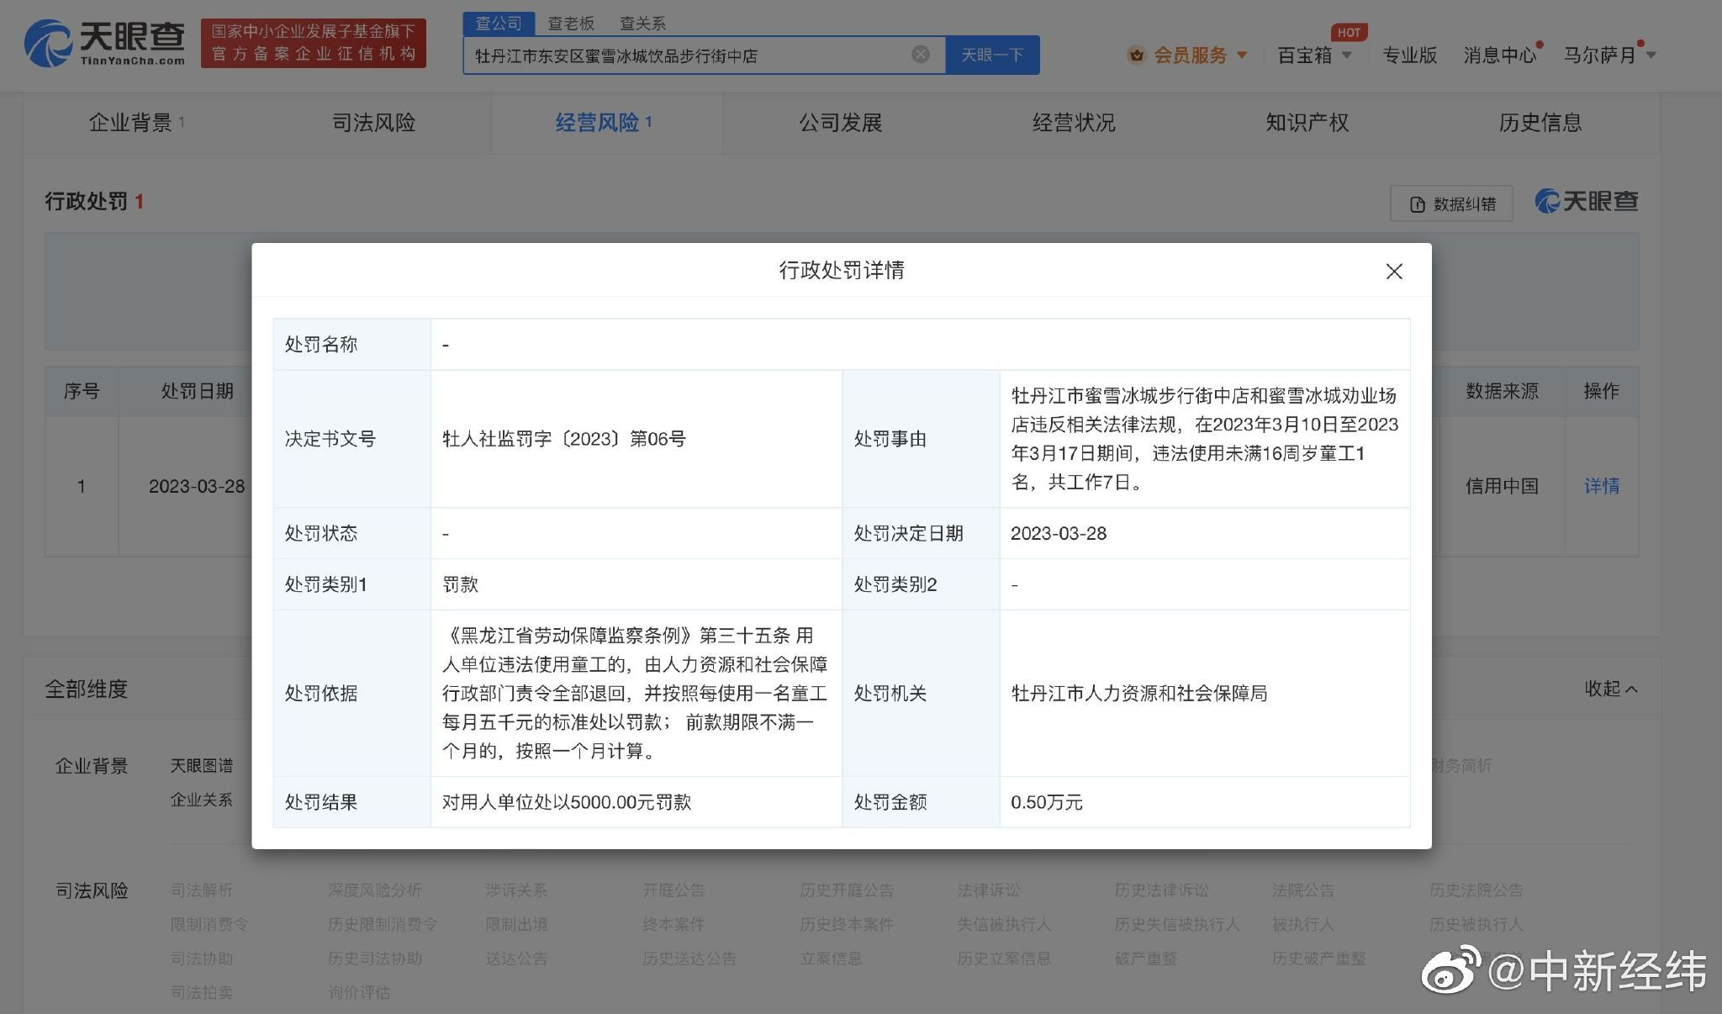Open 天眼图谱 link
The height and width of the screenshot is (1014, 1722).
(x=202, y=765)
